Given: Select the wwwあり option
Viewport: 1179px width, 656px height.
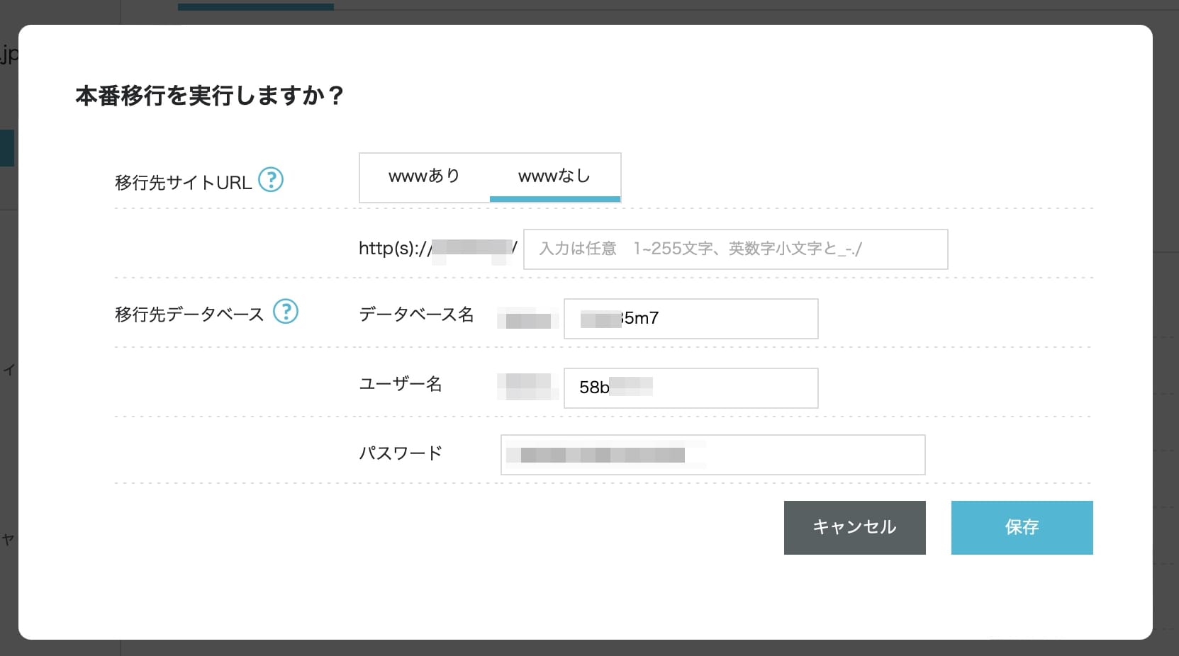Looking at the screenshot, I should pos(424,176).
